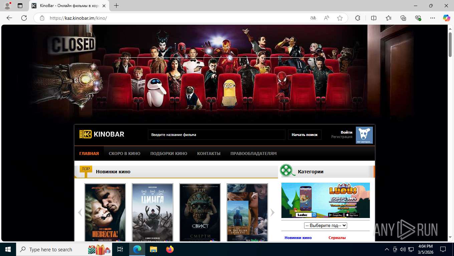This screenshot has width=454, height=256.
Task: Open File Explorer from the taskbar
Action: tap(153, 249)
